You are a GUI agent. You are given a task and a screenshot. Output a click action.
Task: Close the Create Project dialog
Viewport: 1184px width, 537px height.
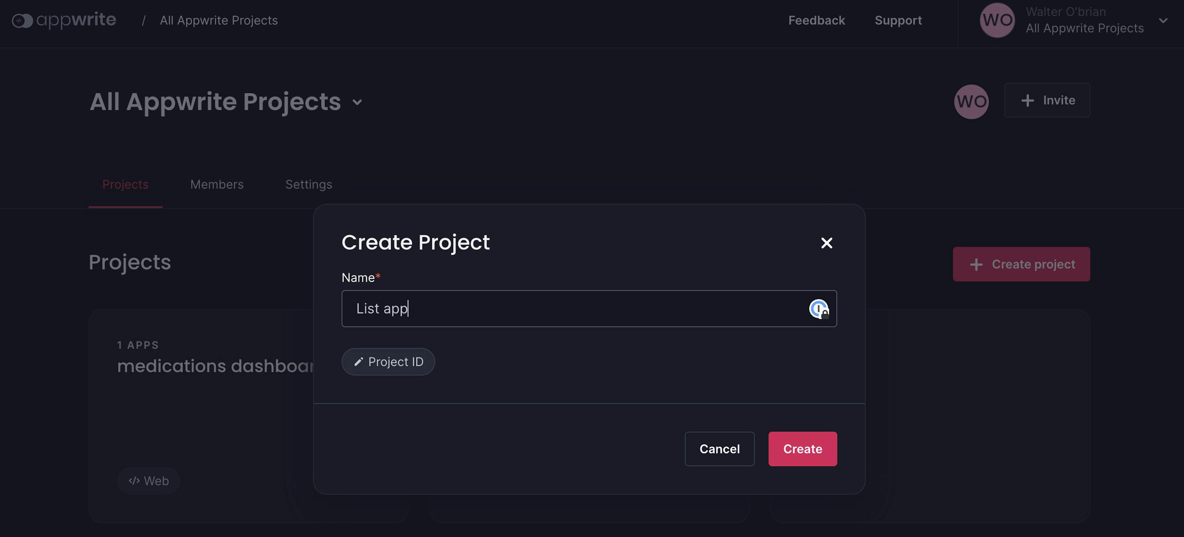pos(826,243)
